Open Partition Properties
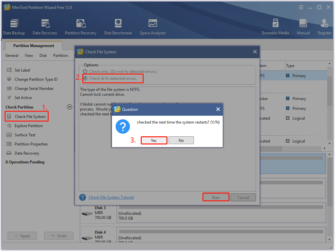This screenshot has height=252, width=336. click(31, 144)
